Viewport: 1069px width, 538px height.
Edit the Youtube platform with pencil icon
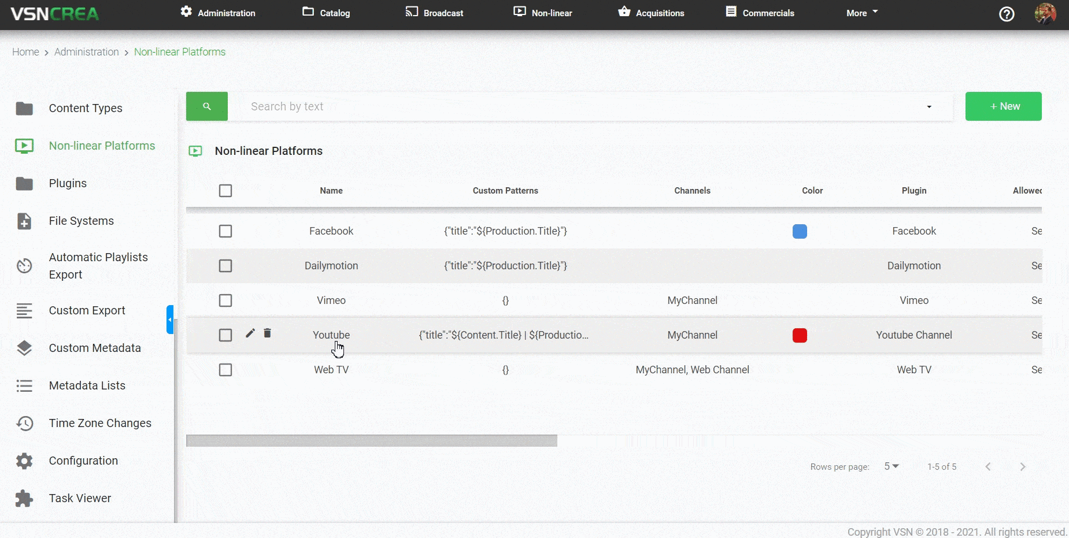coord(250,333)
